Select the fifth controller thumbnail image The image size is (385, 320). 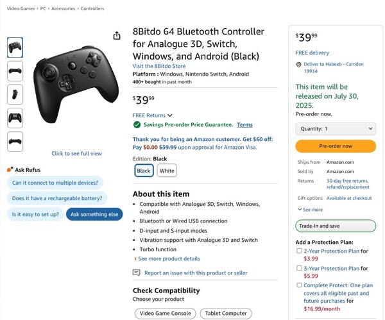[x=15, y=141]
